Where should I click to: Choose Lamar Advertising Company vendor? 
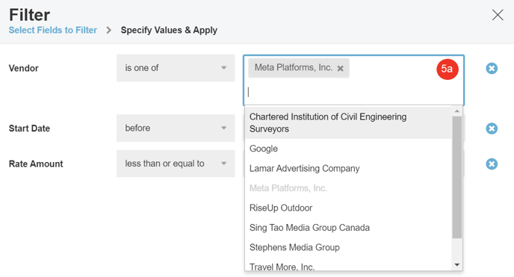tap(348, 168)
